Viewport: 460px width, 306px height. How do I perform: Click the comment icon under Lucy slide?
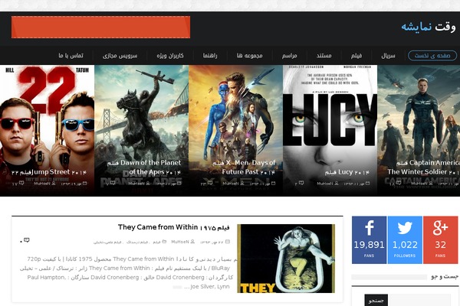click(301, 184)
